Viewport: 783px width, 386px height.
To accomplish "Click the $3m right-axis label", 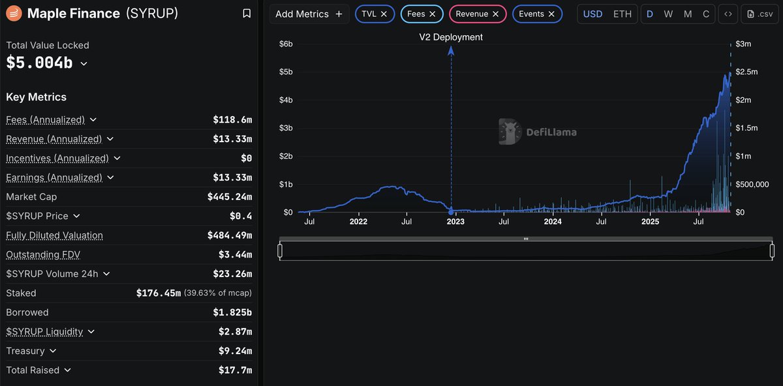I will [744, 44].
